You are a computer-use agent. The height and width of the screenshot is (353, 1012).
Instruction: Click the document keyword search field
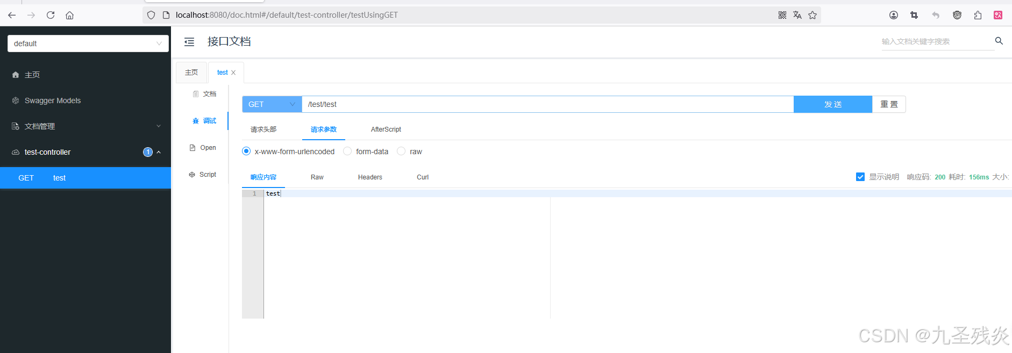(937, 41)
